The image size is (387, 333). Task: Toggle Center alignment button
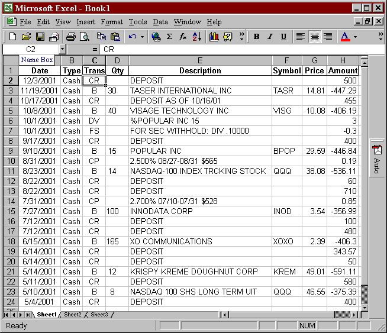(x=314, y=37)
